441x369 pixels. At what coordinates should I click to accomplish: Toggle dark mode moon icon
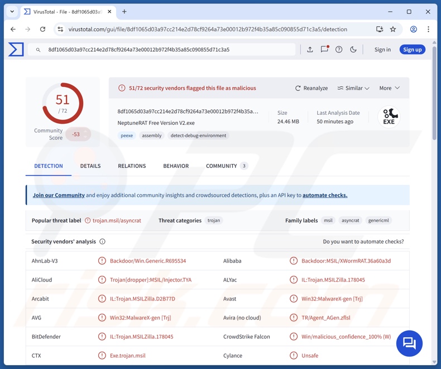353,50
